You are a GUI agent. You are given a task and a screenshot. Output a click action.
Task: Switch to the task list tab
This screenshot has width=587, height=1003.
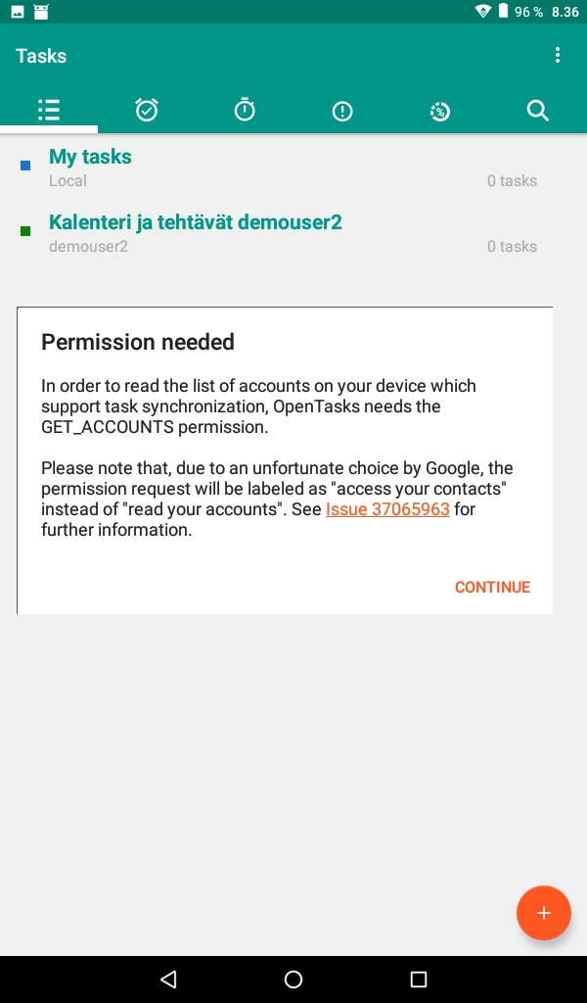coord(49,110)
